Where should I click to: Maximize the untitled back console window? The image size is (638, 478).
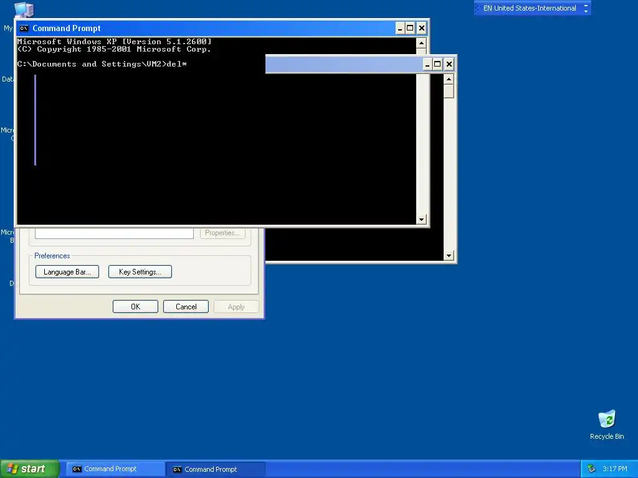tap(437, 64)
